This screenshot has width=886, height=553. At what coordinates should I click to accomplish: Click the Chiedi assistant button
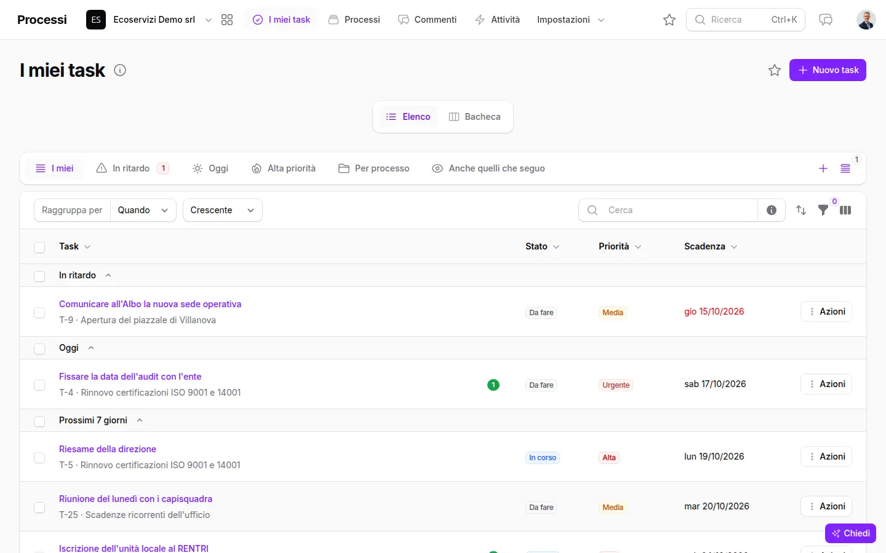[x=850, y=533]
